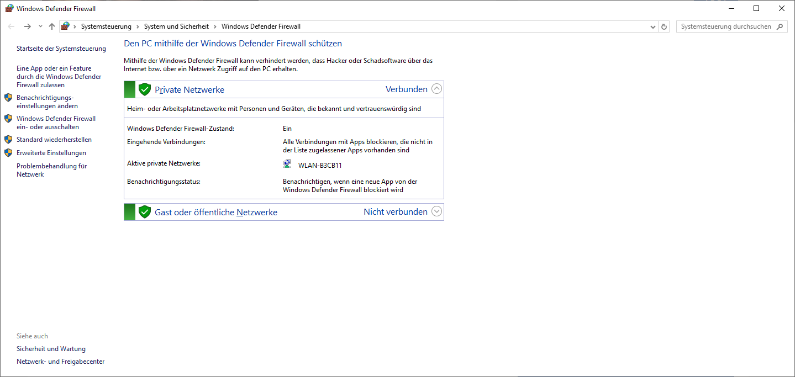Click the Windows Defender Firewall breadcrumb
Screen dimensions: 795x377
point(261,26)
